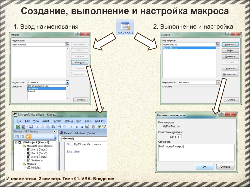Collapse the VBAProject (Книга1) tree node
Viewport: 250px width, 187px height.
pyautogui.click(x=16, y=142)
